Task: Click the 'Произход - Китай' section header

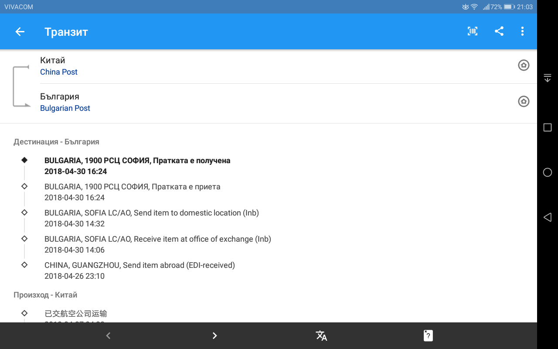Action: [45, 295]
